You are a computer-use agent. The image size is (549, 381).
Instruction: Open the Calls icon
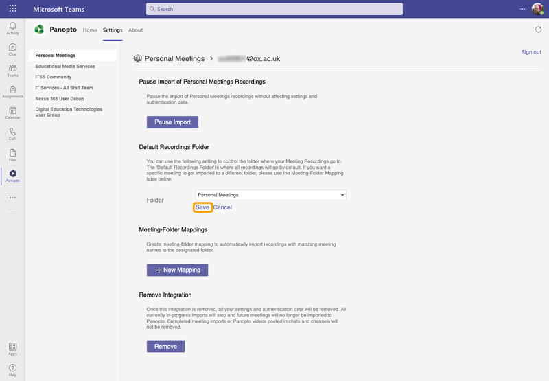12,135
